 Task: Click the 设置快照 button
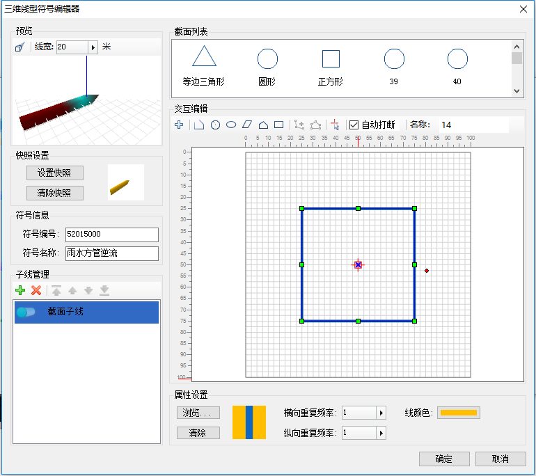click(x=55, y=173)
